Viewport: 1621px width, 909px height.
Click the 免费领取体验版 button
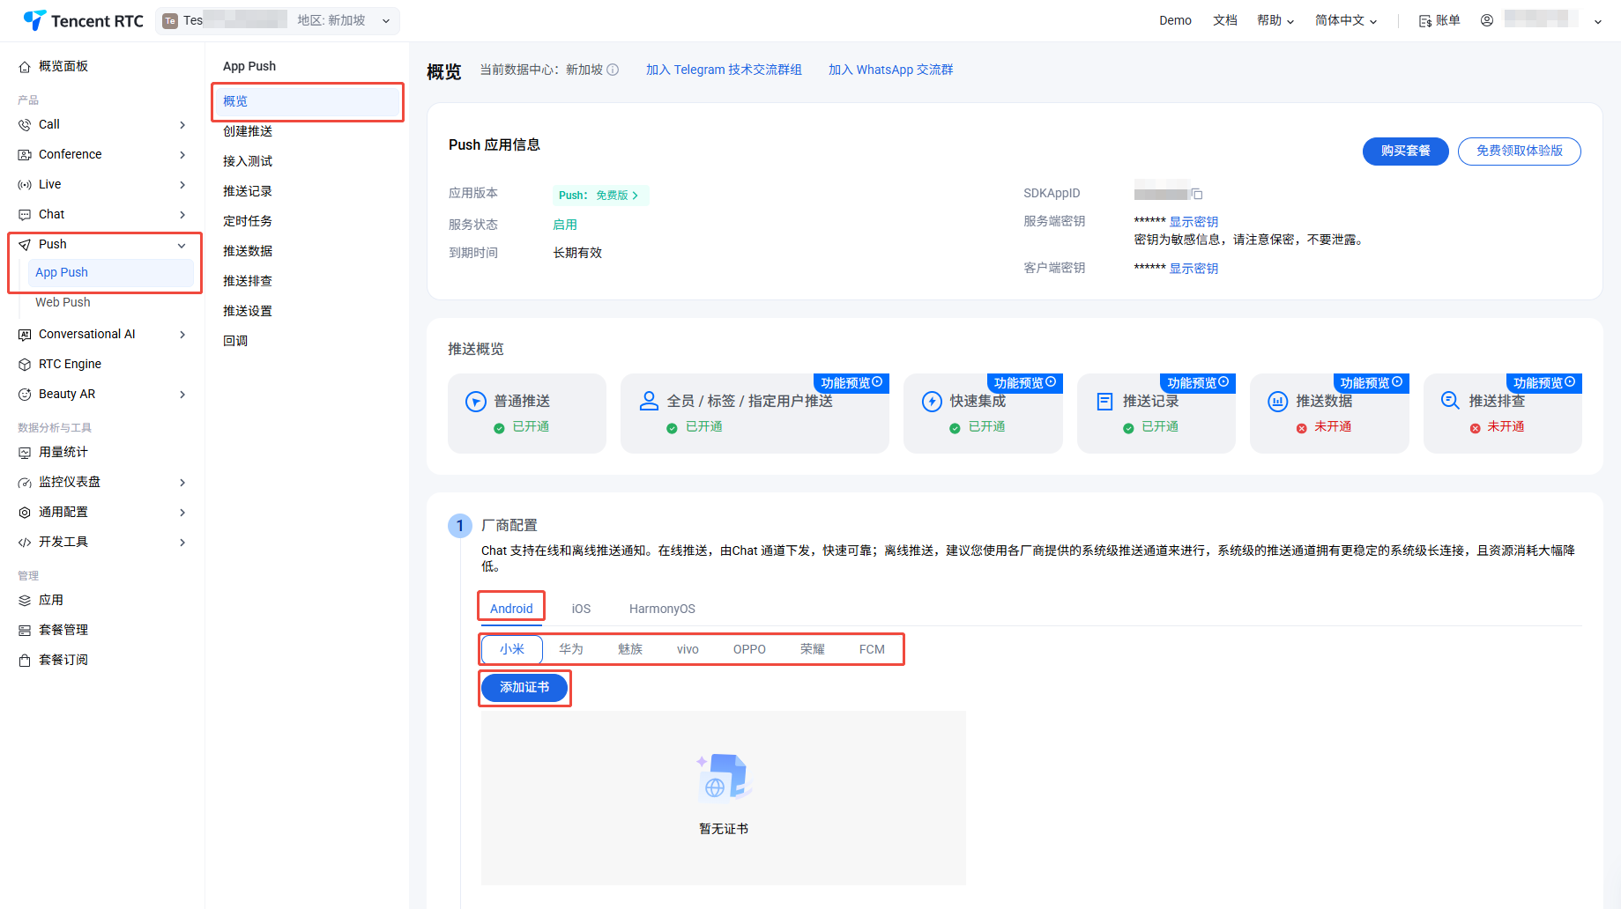tap(1519, 151)
